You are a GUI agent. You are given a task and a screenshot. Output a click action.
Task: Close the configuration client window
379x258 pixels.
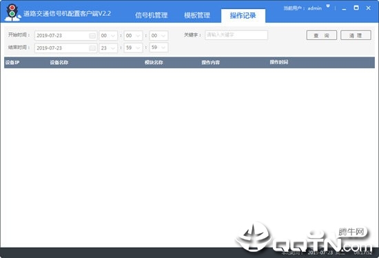pos(369,8)
